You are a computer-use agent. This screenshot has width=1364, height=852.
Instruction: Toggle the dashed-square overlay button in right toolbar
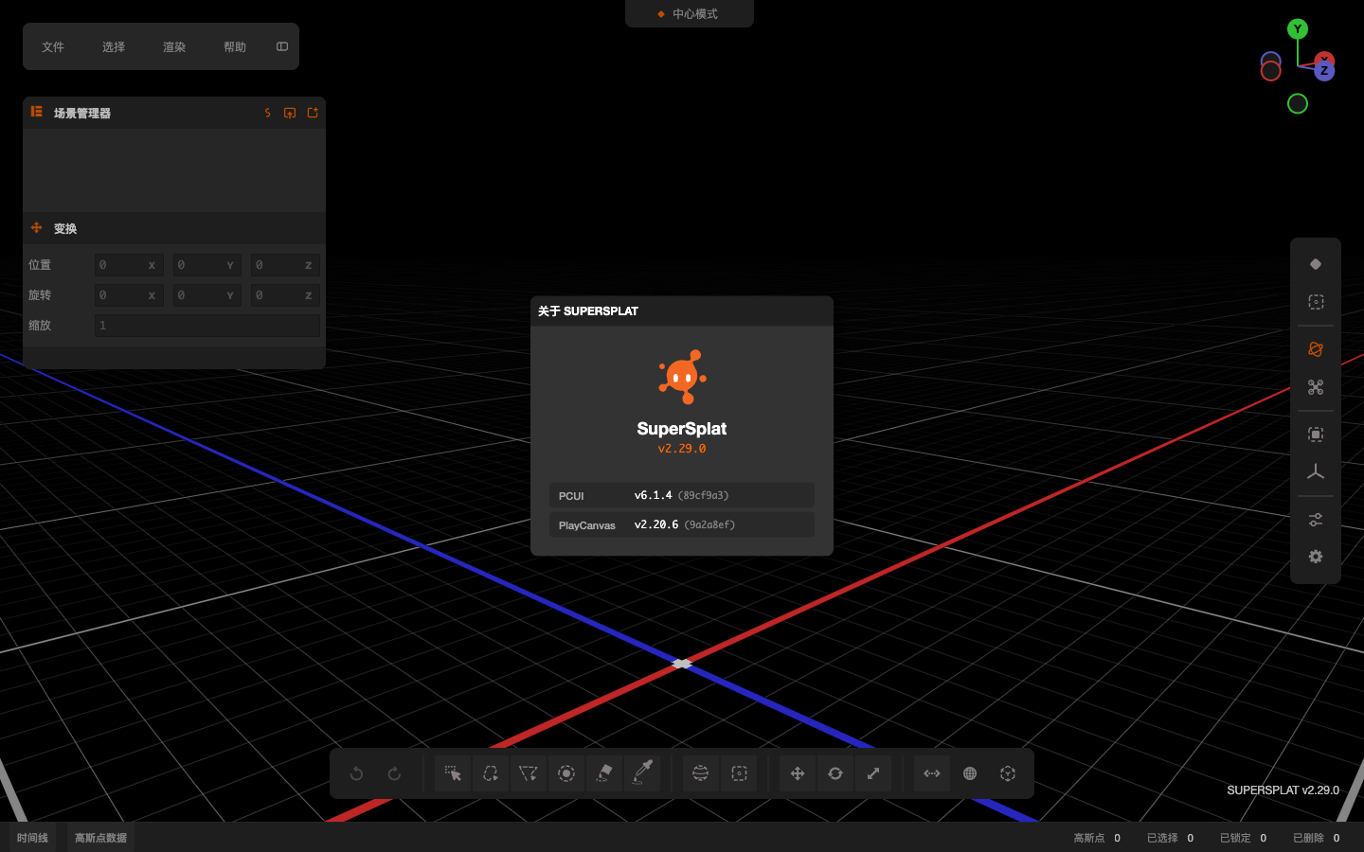pyautogui.click(x=1316, y=302)
